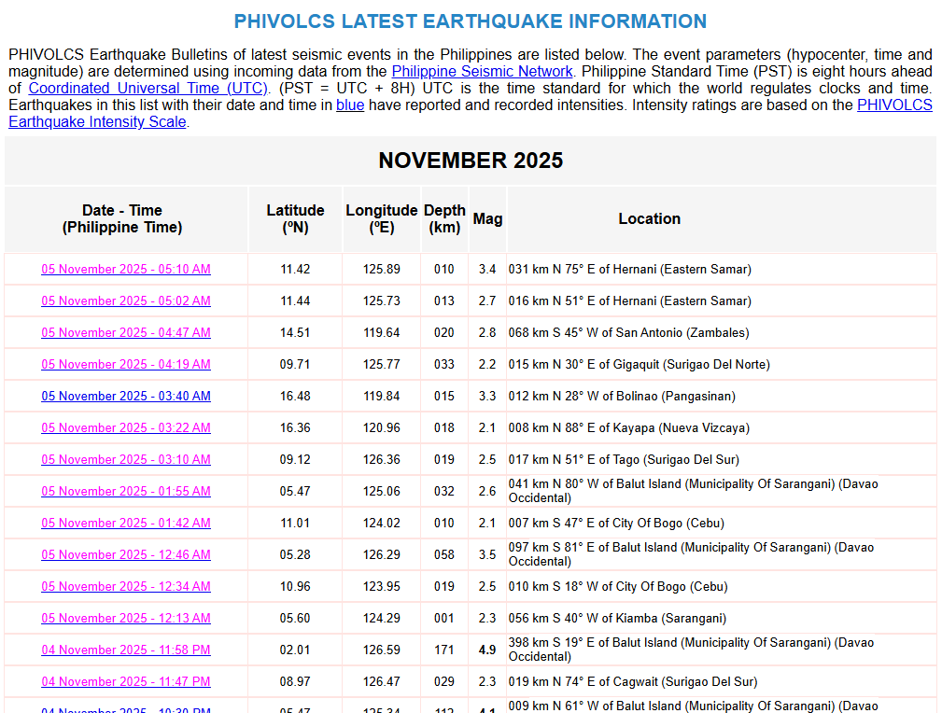Open 05 November 2025 - 12:46 AM bulletin
Image resolution: width=942 pixels, height=713 pixels.
pyautogui.click(x=126, y=555)
